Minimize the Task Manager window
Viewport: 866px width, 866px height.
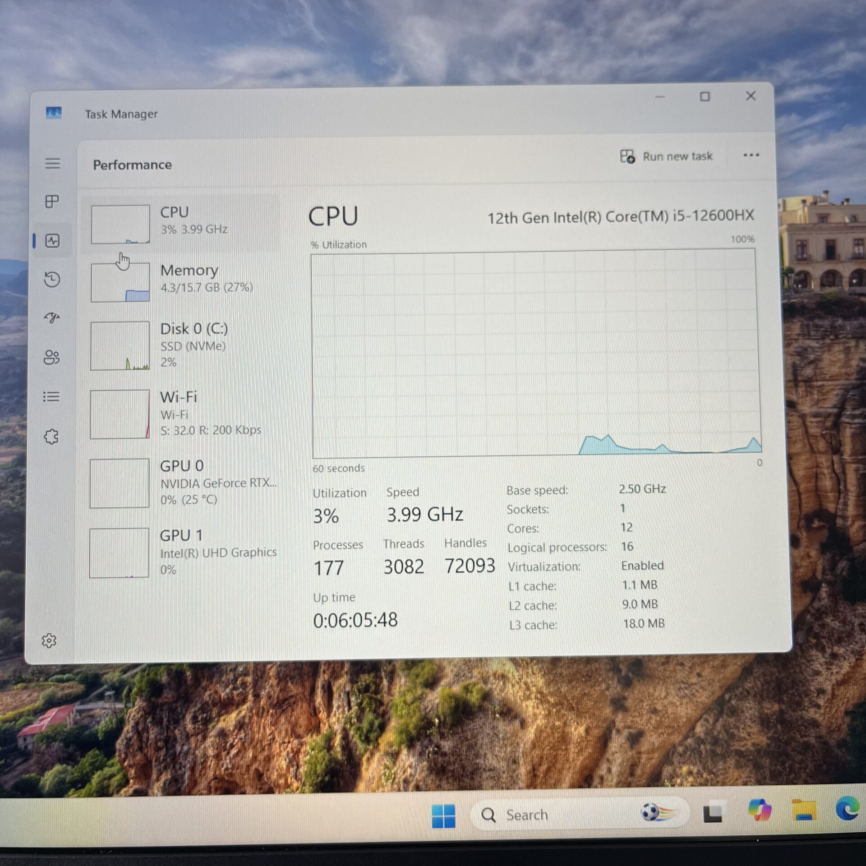click(660, 97)
